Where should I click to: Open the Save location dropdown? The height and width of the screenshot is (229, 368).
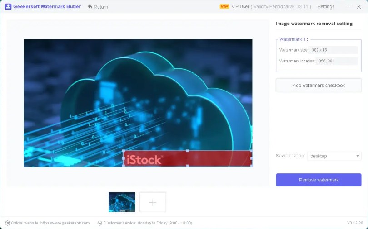tap(334, 156)
